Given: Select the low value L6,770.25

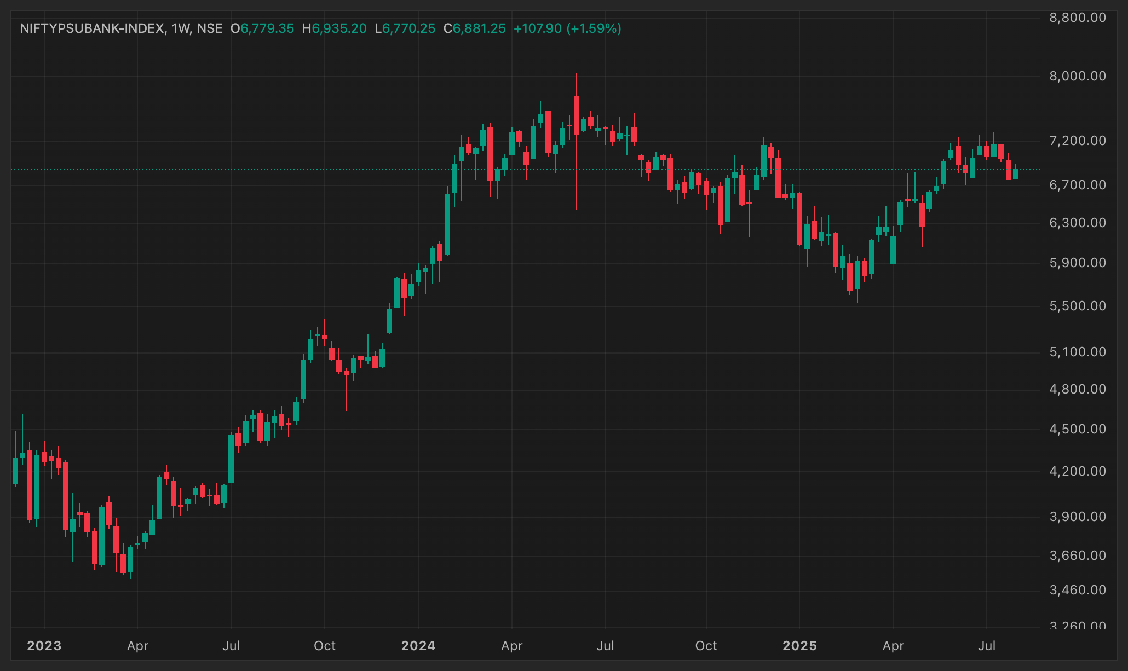Looking at the screenshot, I should point(405,28).
